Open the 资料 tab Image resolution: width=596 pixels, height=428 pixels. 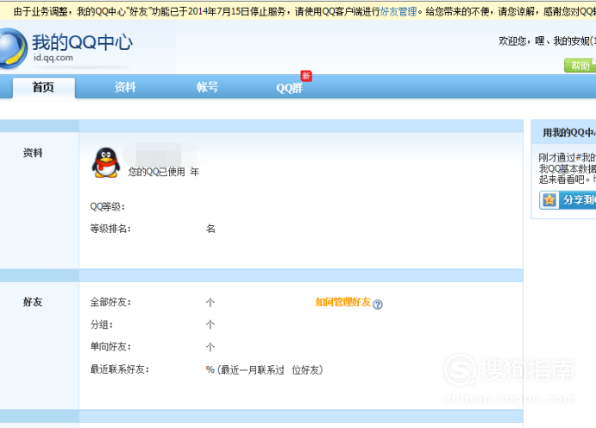pos(125,87)
